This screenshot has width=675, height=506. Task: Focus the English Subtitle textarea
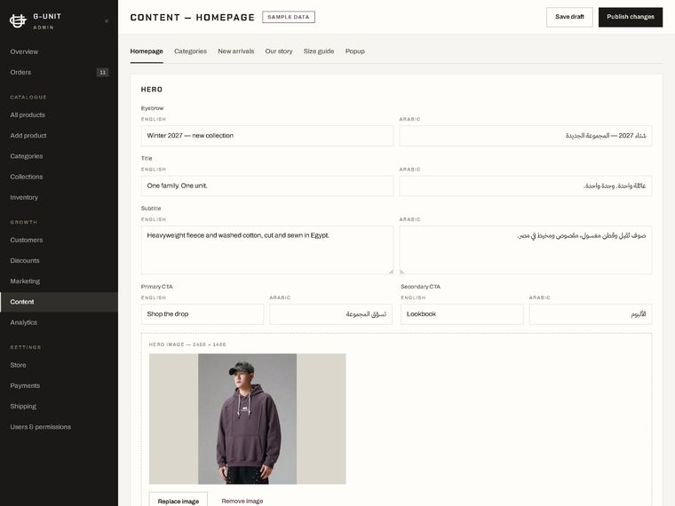[x=267, y=250]
